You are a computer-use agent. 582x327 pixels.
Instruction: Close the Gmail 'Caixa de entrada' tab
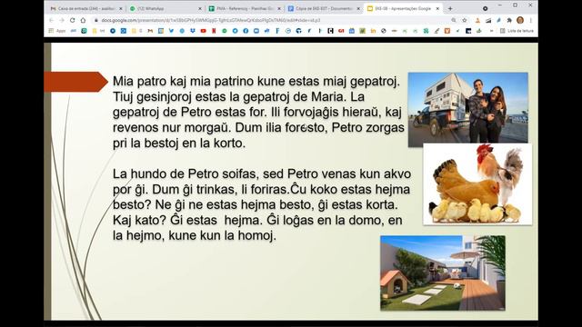point(121,8)
